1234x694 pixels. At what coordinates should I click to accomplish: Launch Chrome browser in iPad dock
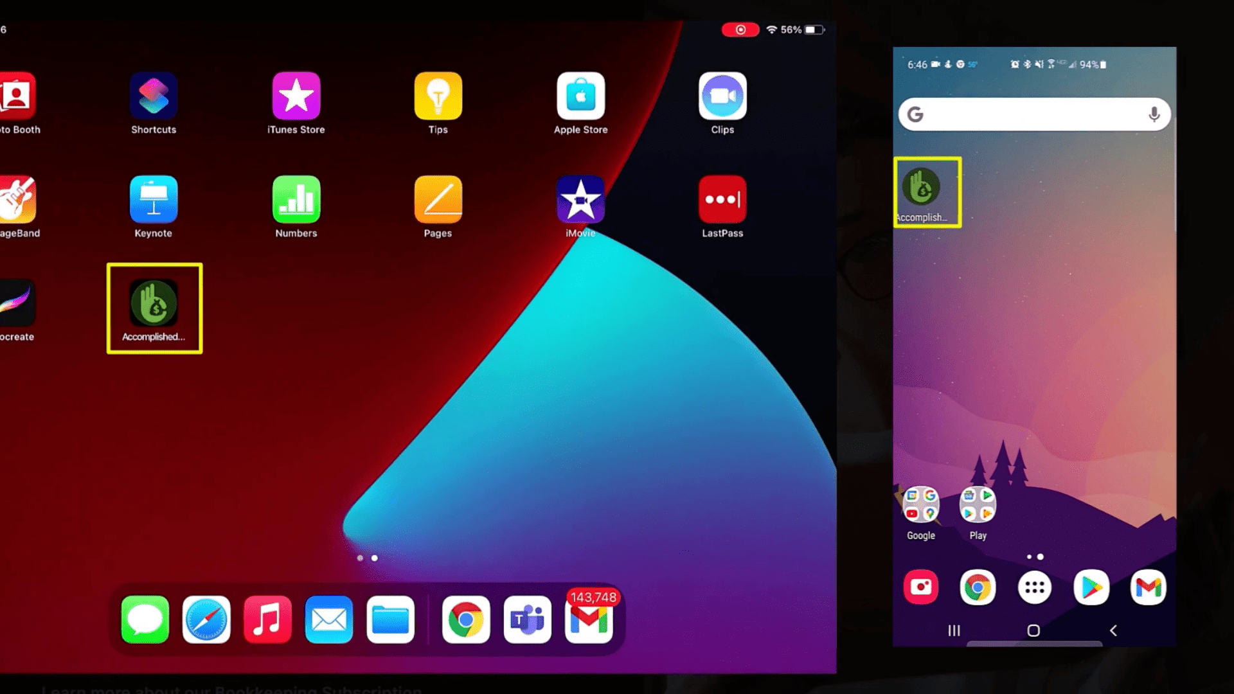click(x=465, y=620)
